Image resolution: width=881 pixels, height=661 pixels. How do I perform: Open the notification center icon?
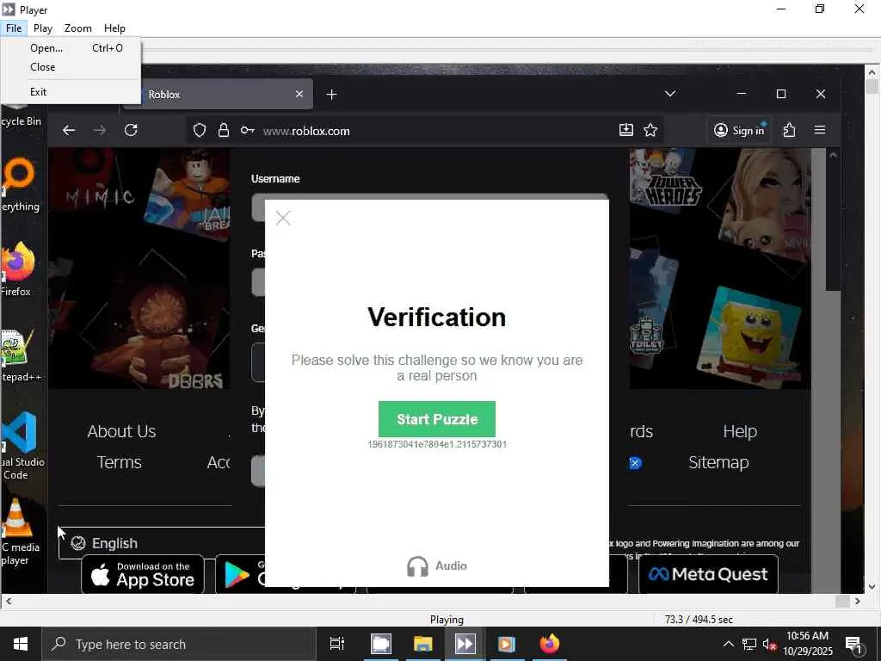click(853, 644)
